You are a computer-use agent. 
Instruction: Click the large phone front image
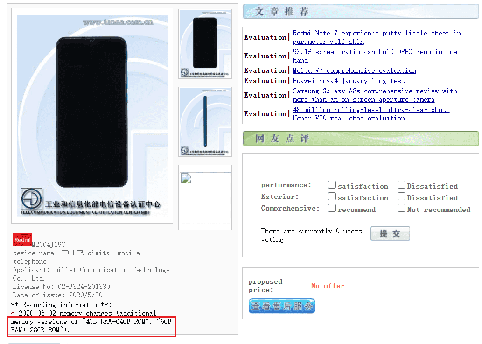(x=92, y=116)
